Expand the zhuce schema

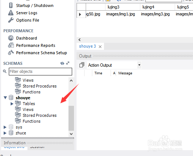tap(5, 133)
